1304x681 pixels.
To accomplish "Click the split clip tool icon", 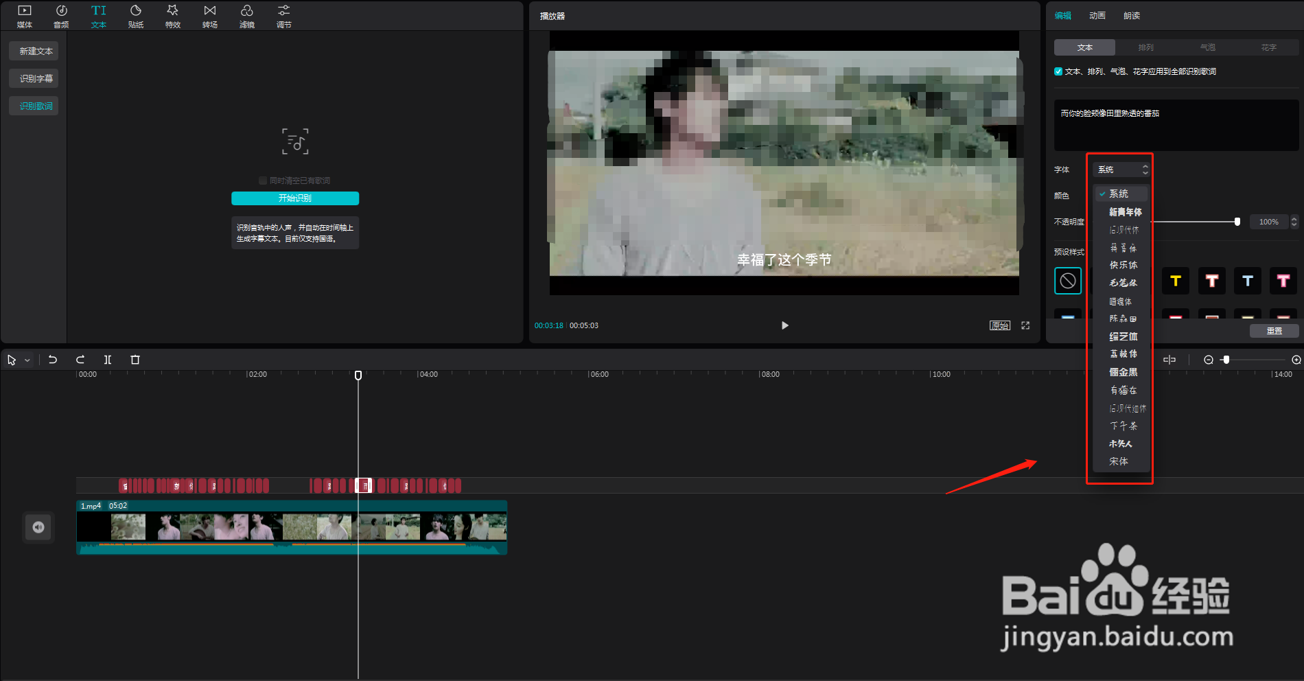I will (108, 360).
